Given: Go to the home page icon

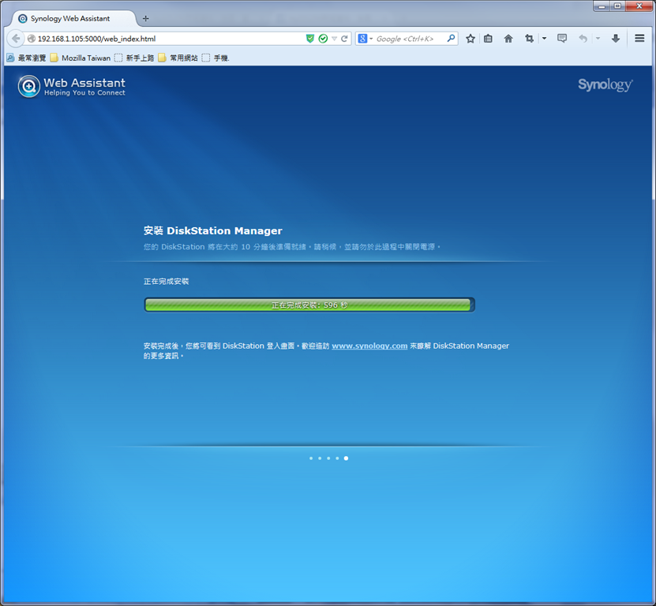Looking at the screenshot, I should tap(508, 39).
